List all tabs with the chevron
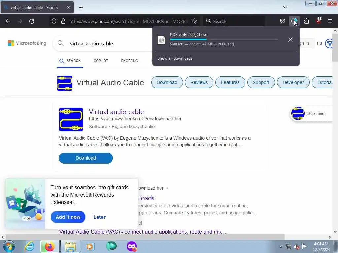Image resolution: width=338 pixels, height=253 pixels. (x=285, y=7)
